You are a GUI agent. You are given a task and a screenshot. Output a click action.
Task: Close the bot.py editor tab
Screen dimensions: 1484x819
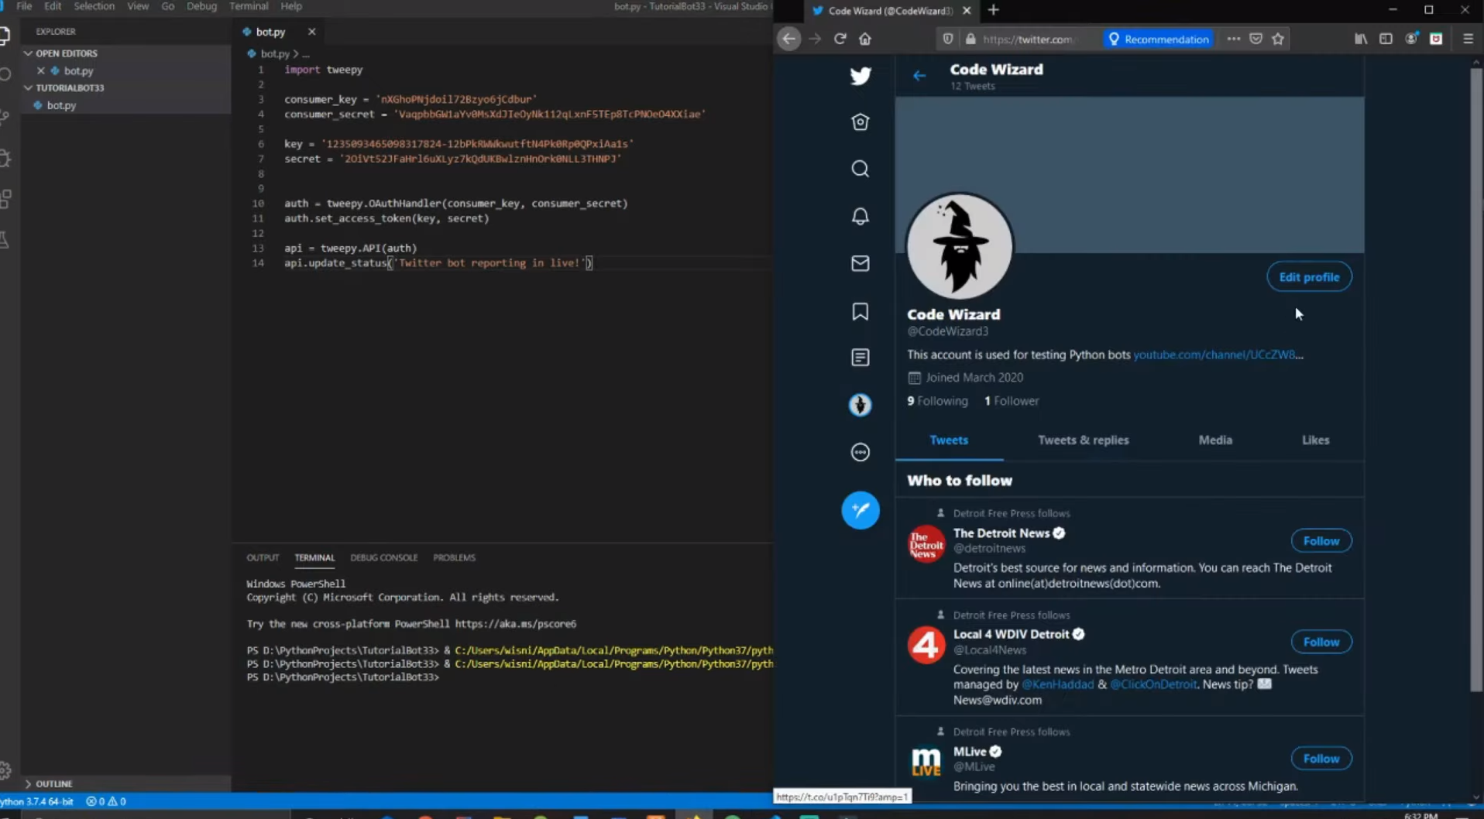[311, 32]
